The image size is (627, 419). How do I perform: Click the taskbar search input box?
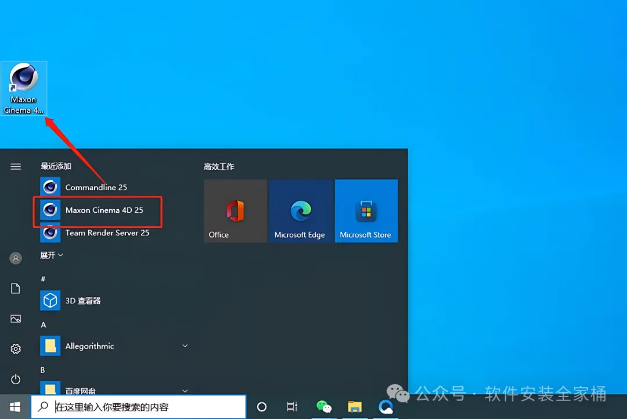click(x=139, y=407)
